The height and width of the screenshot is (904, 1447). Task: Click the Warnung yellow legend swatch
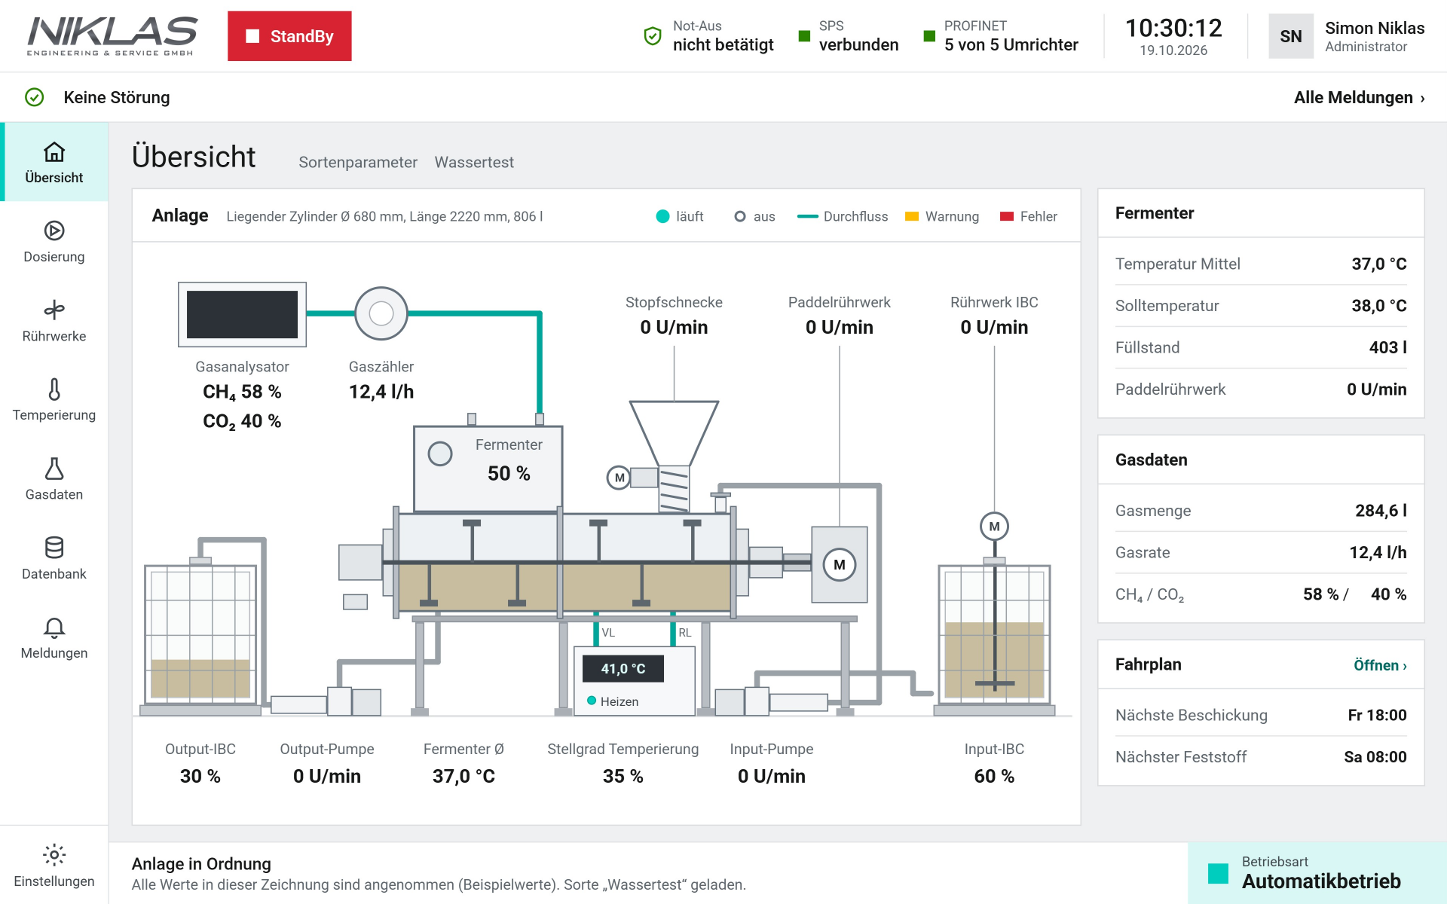(912, 216)
